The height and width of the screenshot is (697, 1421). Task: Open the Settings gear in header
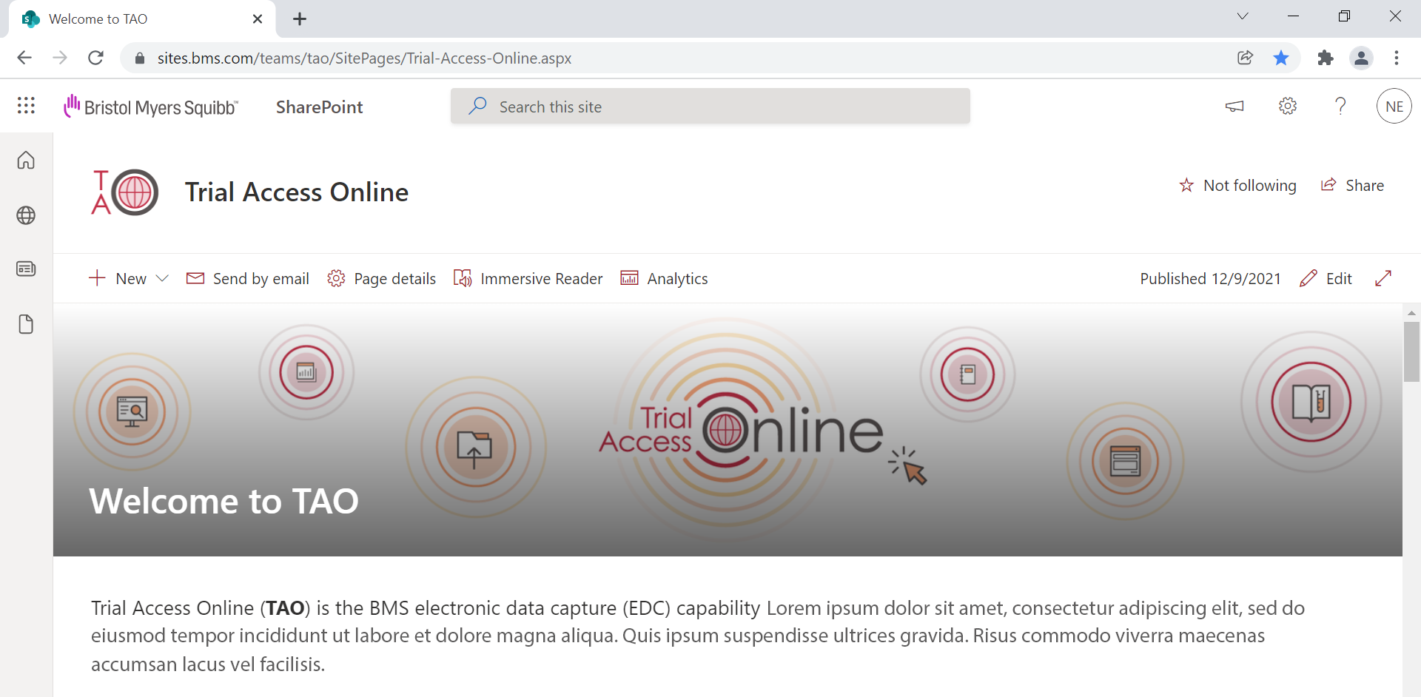(1288, 107)
